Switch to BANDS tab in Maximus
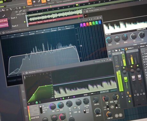Viewport: 147px width, 121px height. pyautogui.click(x=113, y=90)
